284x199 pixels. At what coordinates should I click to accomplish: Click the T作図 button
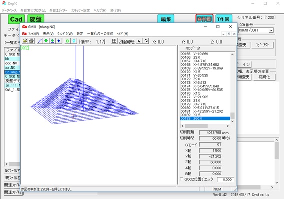pos(224,19)
